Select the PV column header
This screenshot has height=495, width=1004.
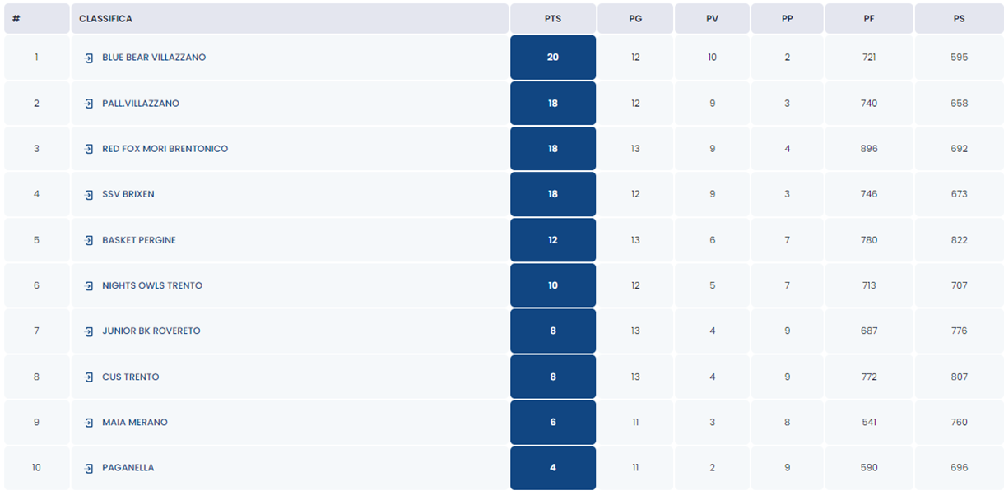coord(712,19)
